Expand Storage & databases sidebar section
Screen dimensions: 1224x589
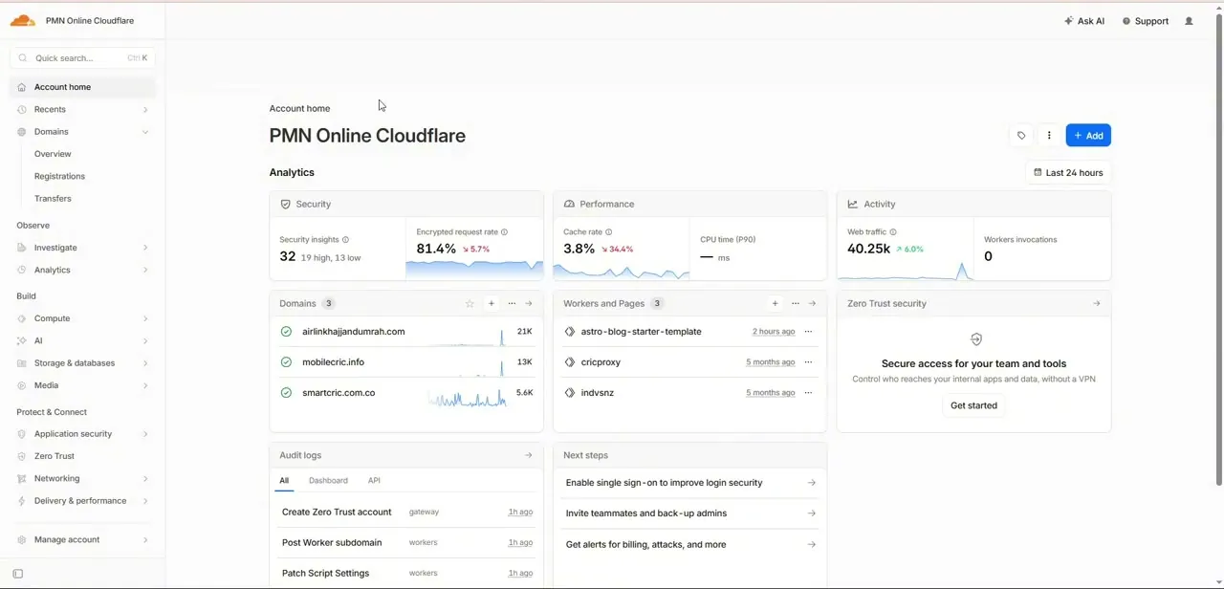coord(82,363)
